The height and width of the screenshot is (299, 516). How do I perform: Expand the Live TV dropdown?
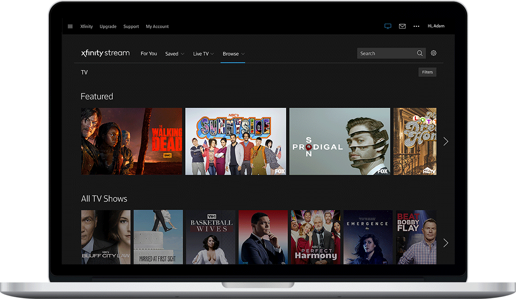203,54
